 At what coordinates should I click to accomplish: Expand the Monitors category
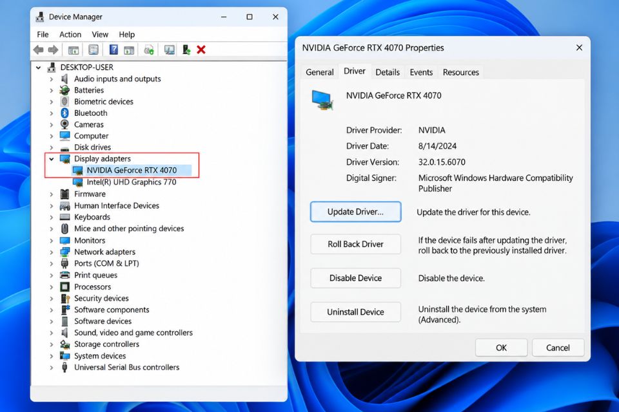[x=52, y=241]
